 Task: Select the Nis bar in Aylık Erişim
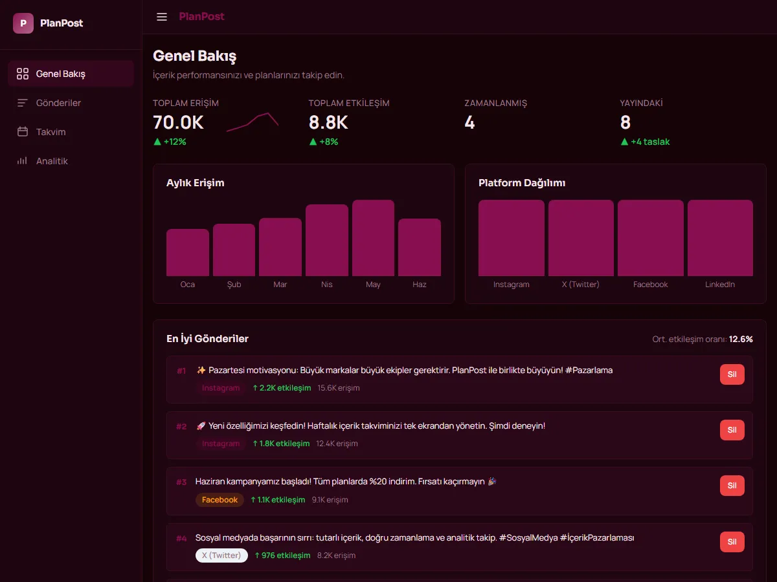pyautogui.click(x=327, y=241)
